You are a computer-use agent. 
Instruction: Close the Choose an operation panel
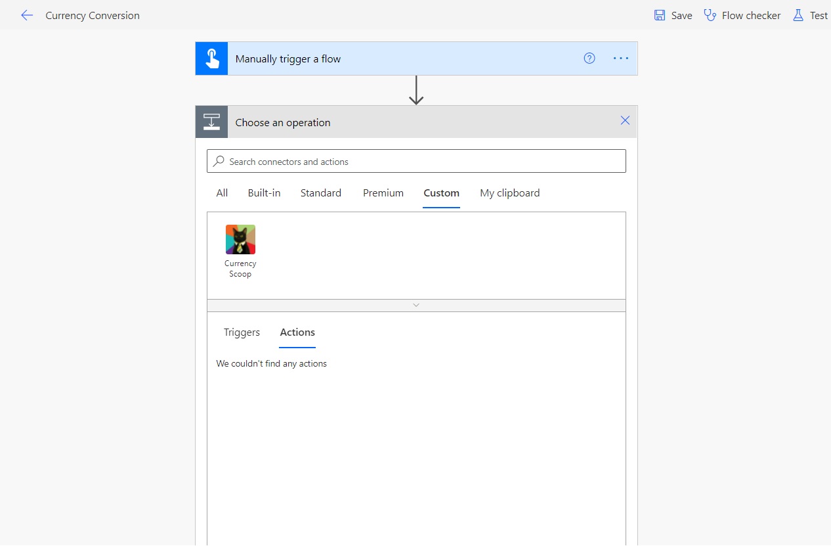(x=624, y=120)
